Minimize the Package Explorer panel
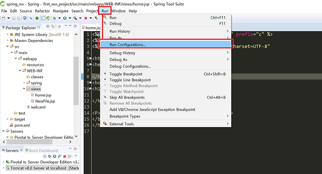This screenshot has width=322, height=174. click(x=70, y=26)
